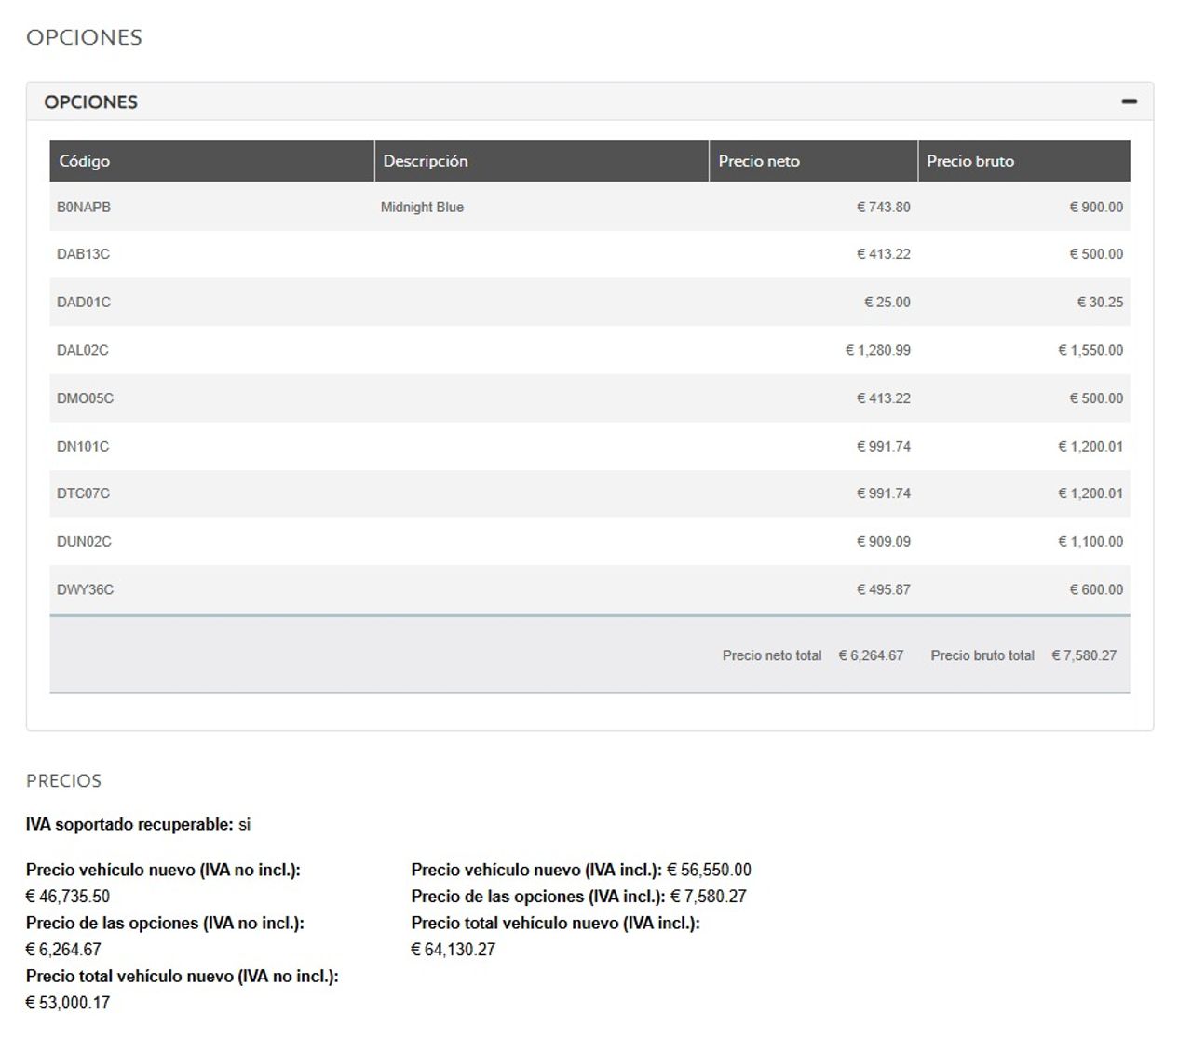Click the total price € 53,000.17
The image size is (1192, 1040).
pos(68,1003)
